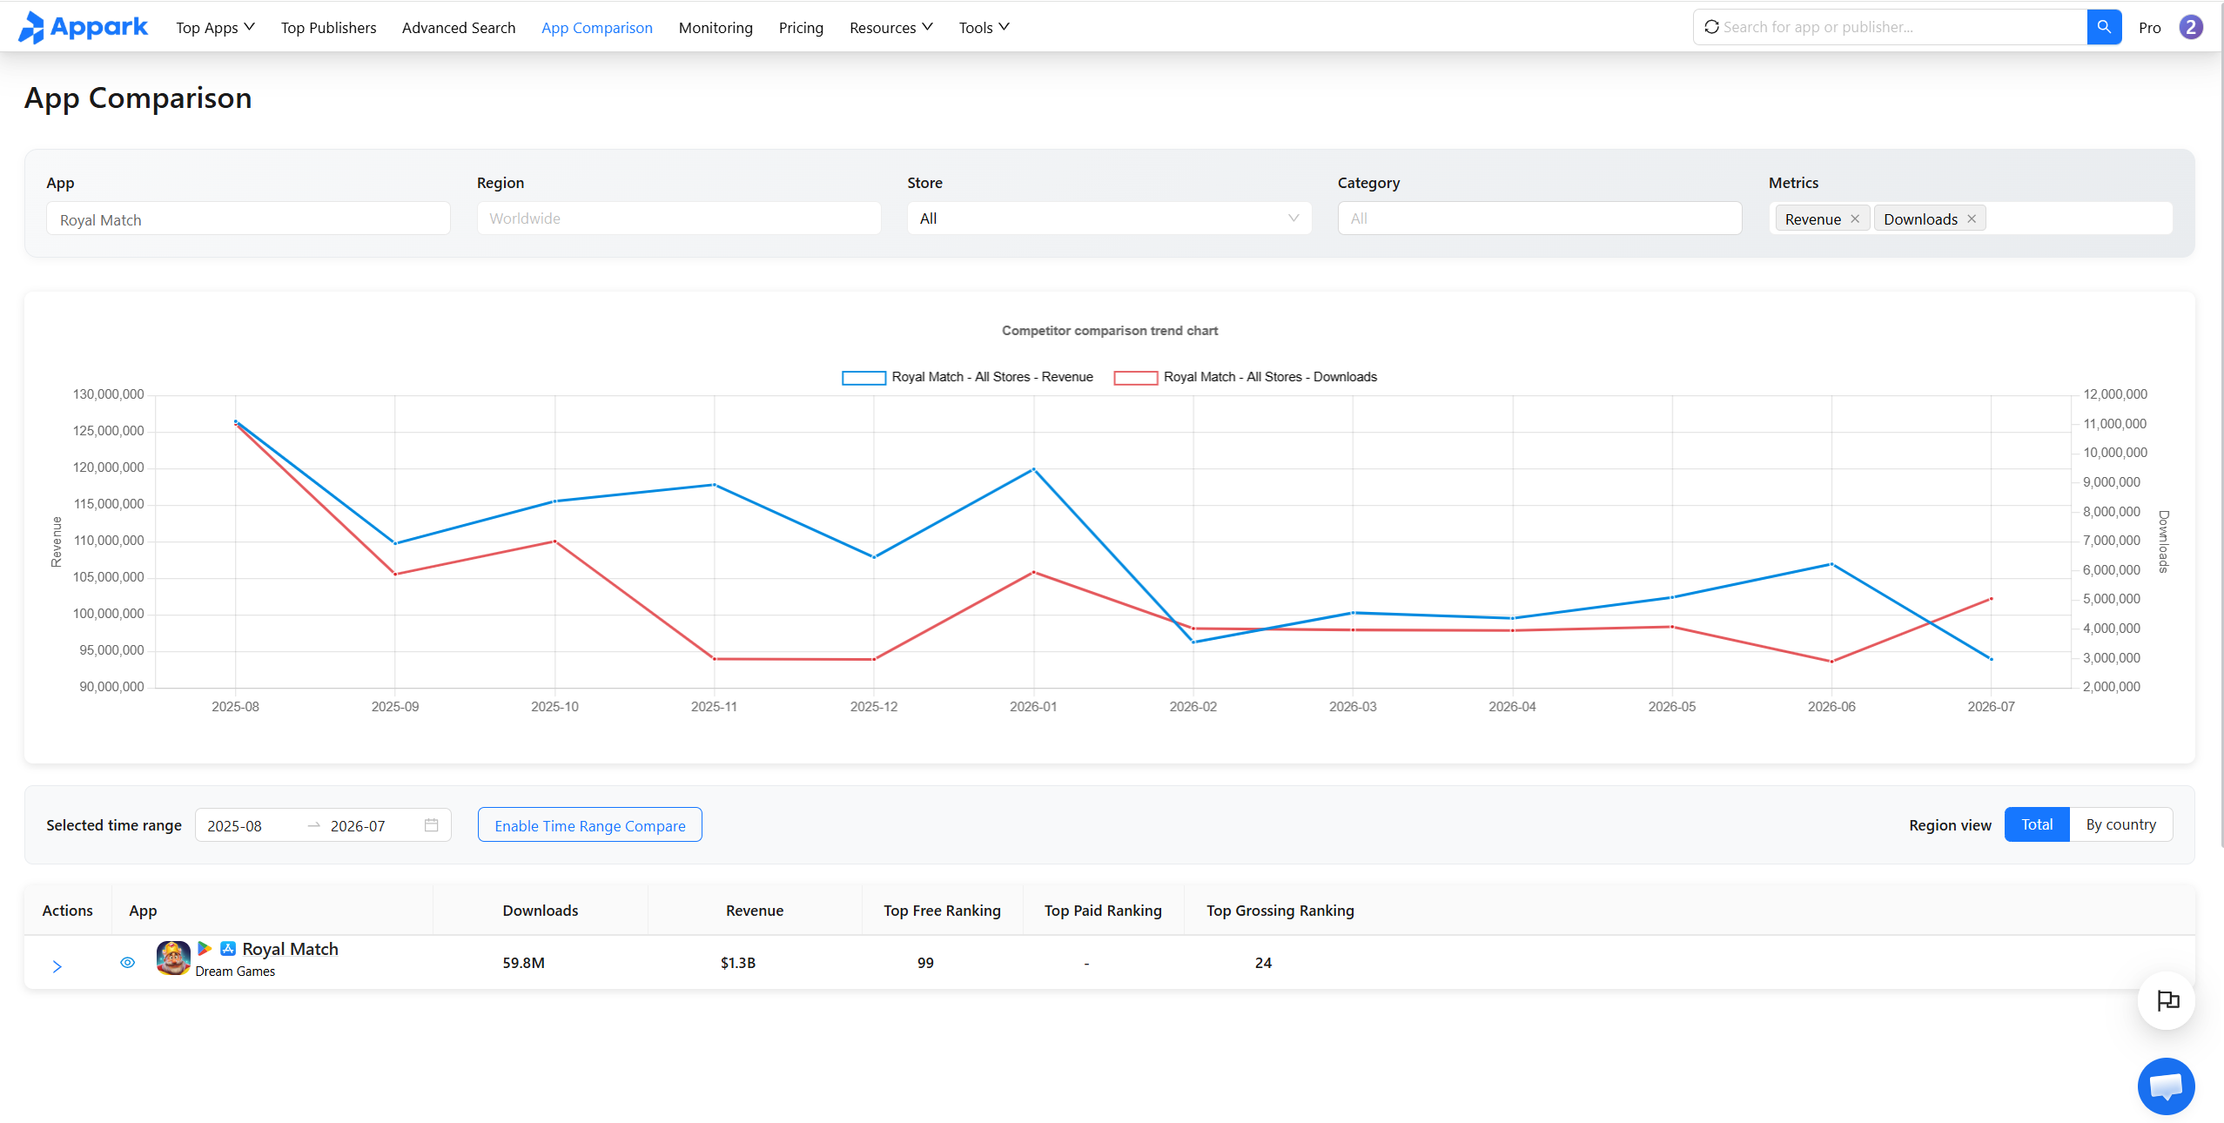
Task: Open the Monitoring page
Action: pos(716,28)
